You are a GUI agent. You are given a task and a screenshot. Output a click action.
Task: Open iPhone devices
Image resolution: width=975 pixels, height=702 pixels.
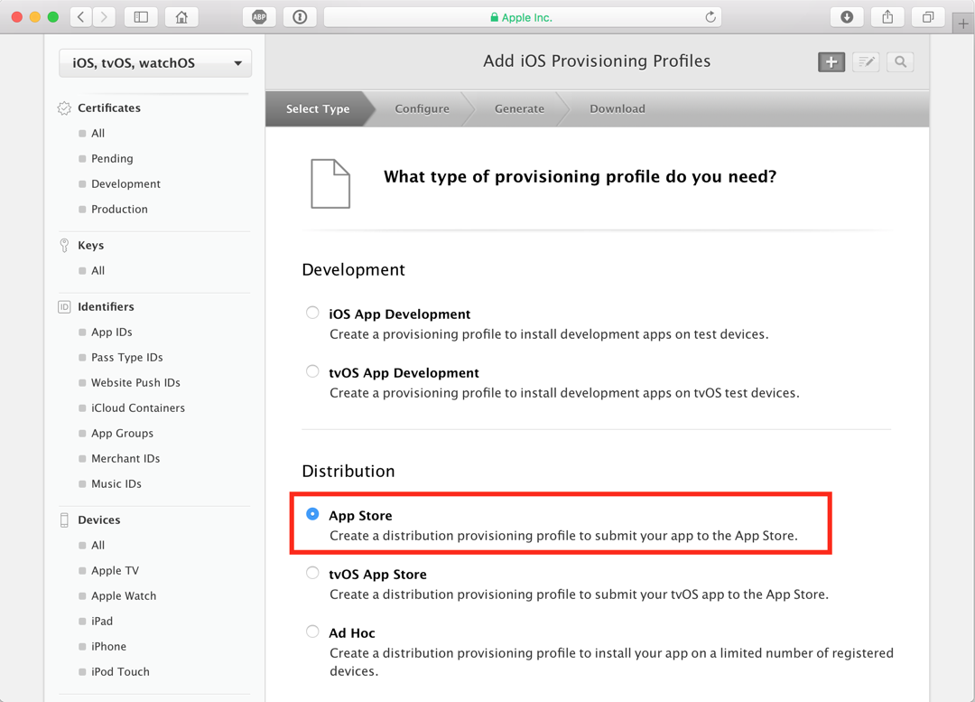point(109,647)
